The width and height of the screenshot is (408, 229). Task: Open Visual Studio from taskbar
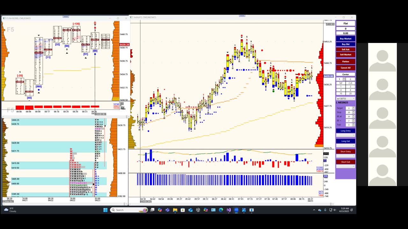(x=229, y=210)
